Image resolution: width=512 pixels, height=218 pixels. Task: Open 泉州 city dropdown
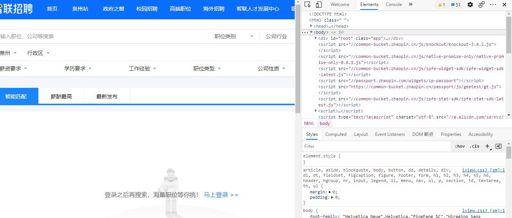point(8,53)
